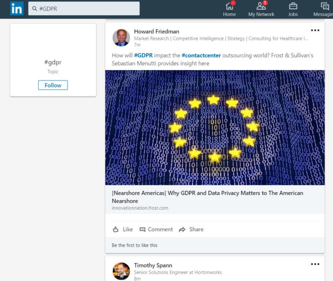Open Howard Friedman's profile photo
333x281 pixels.
[121, 38]
